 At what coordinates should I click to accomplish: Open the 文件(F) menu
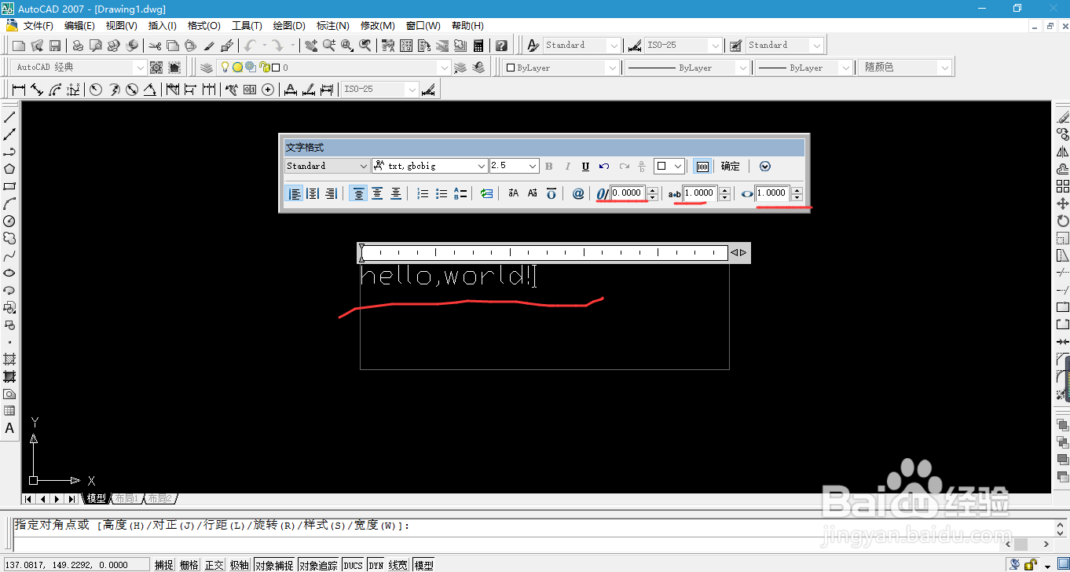tap(38, 26)
